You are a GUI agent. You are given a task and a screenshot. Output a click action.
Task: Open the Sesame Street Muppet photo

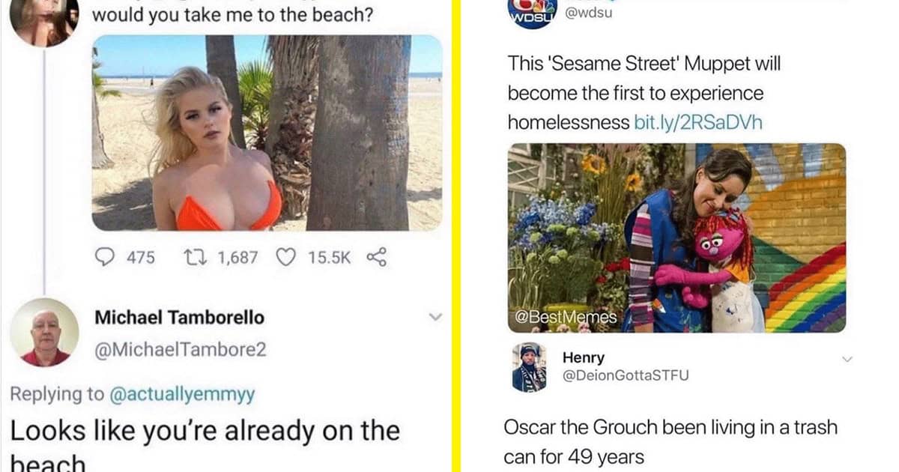point(676,238)
